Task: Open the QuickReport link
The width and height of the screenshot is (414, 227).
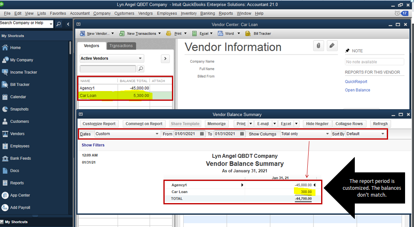Action: 356,82
